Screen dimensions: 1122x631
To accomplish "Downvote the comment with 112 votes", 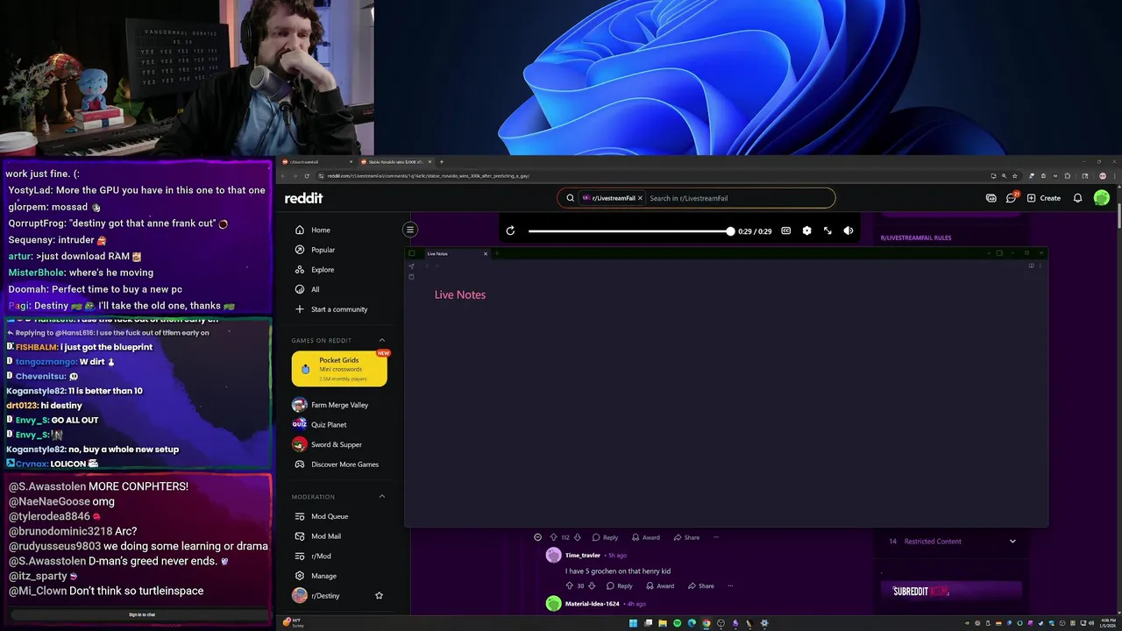I will [x=577, y=537].
